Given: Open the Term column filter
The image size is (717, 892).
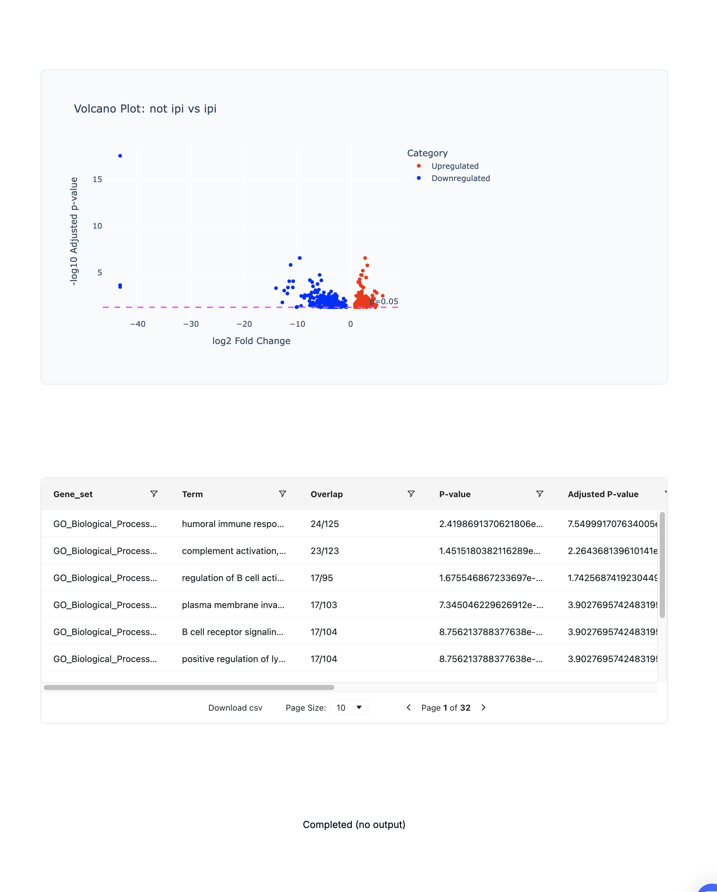Looking at the screenshot, I should pos(282,494).
